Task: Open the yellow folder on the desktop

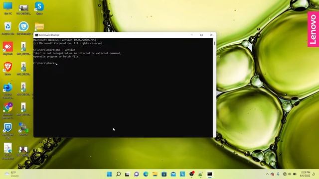Action: (x=39, y=26)
